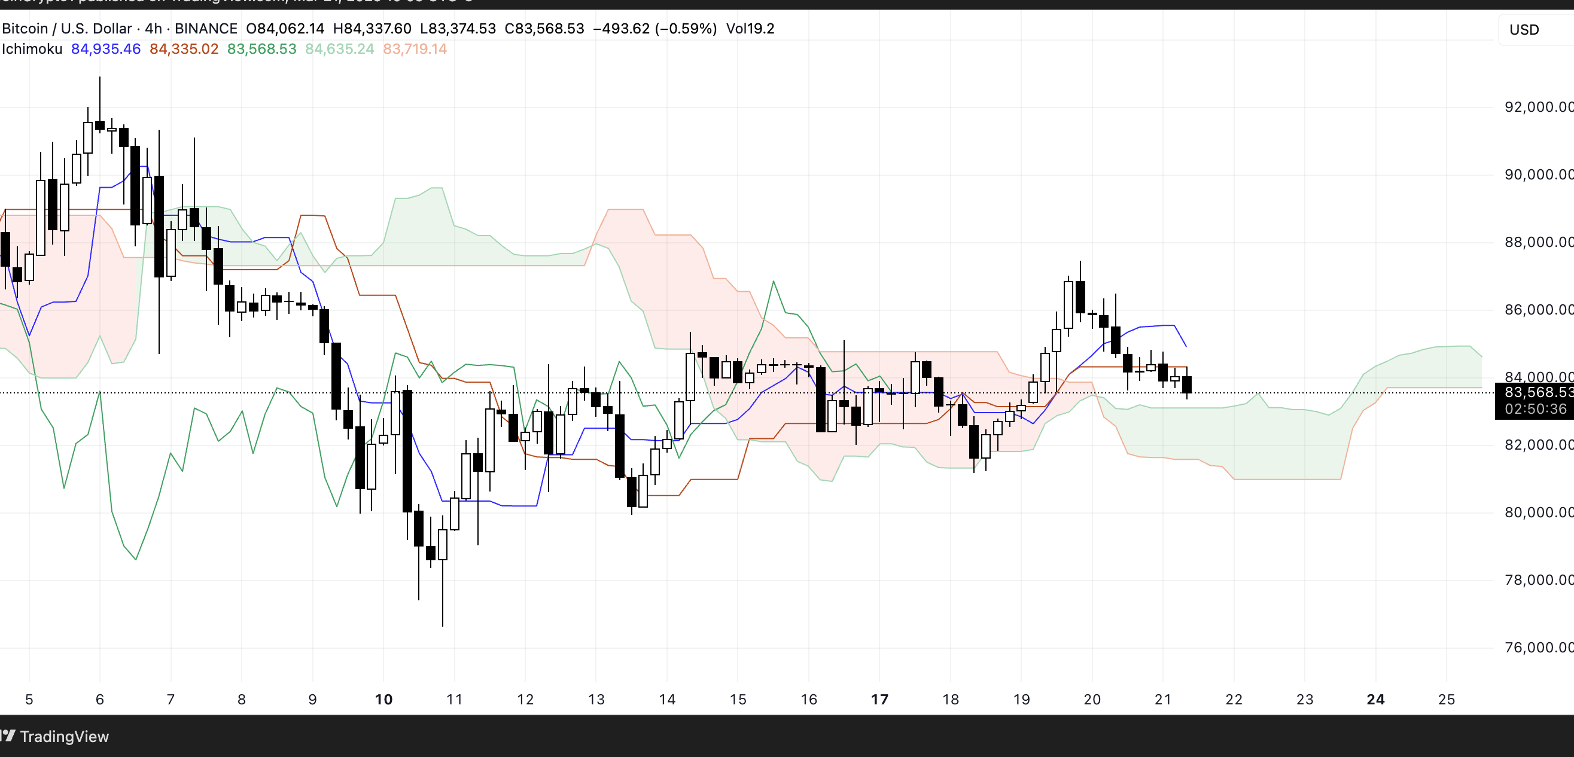Click date 13 on the time axis
1574x757 pixels.
596,700
